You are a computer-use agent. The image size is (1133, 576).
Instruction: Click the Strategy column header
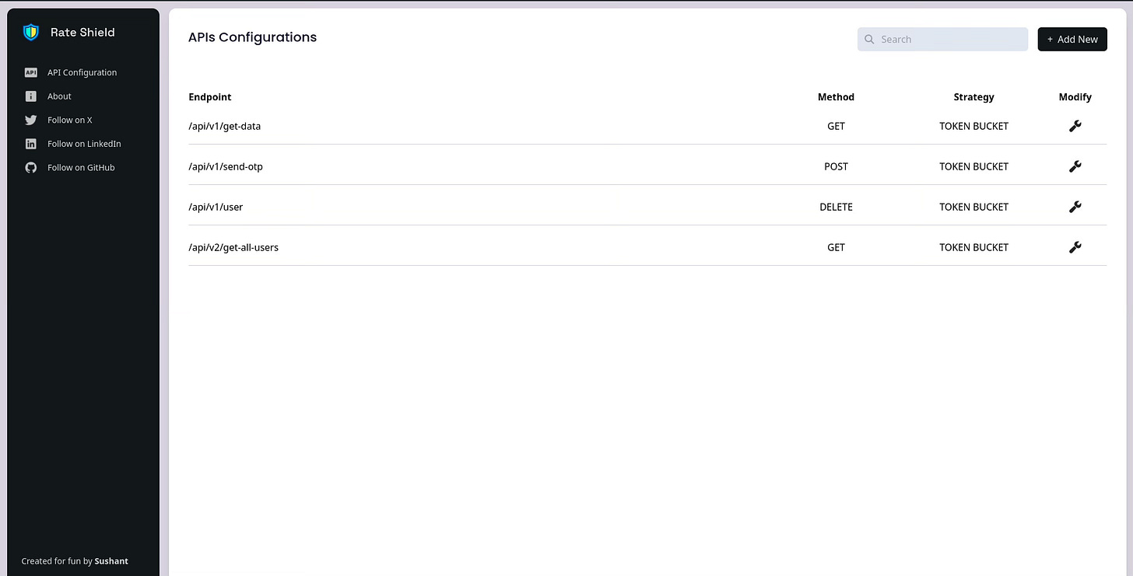point(973,97)
